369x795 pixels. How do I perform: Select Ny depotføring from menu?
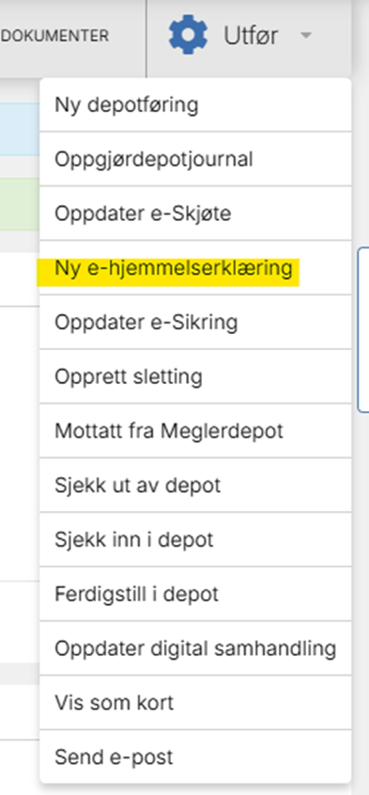pos(195,105)
